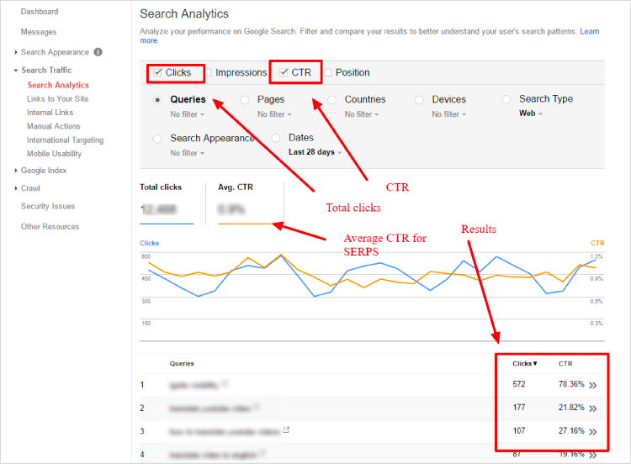Open the Search Type 'Web' dropdown

click(x=529, y=113)
